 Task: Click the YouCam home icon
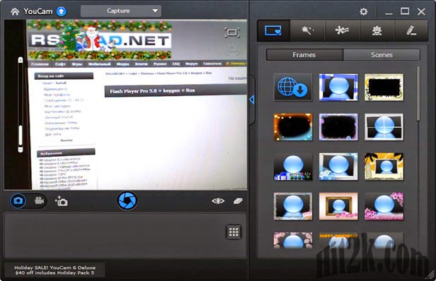click(15, 11)
